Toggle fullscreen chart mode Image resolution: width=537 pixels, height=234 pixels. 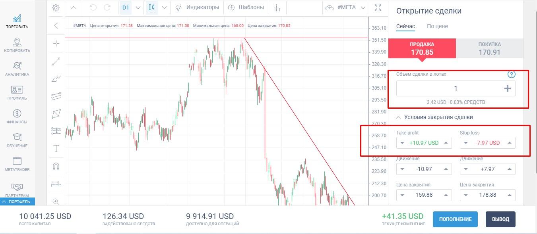tap(378, 8)
